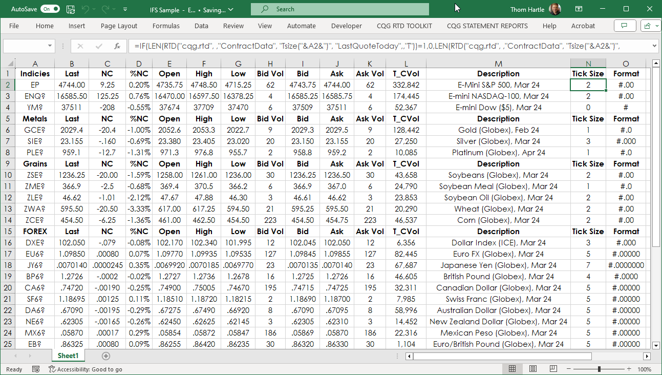
Task: Add a new sheet with plus icon
Action: 106,356
